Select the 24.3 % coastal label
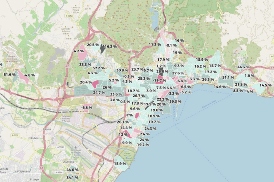Image resolution: width=274 pixels, height=182 pixels. pos(150,129)
